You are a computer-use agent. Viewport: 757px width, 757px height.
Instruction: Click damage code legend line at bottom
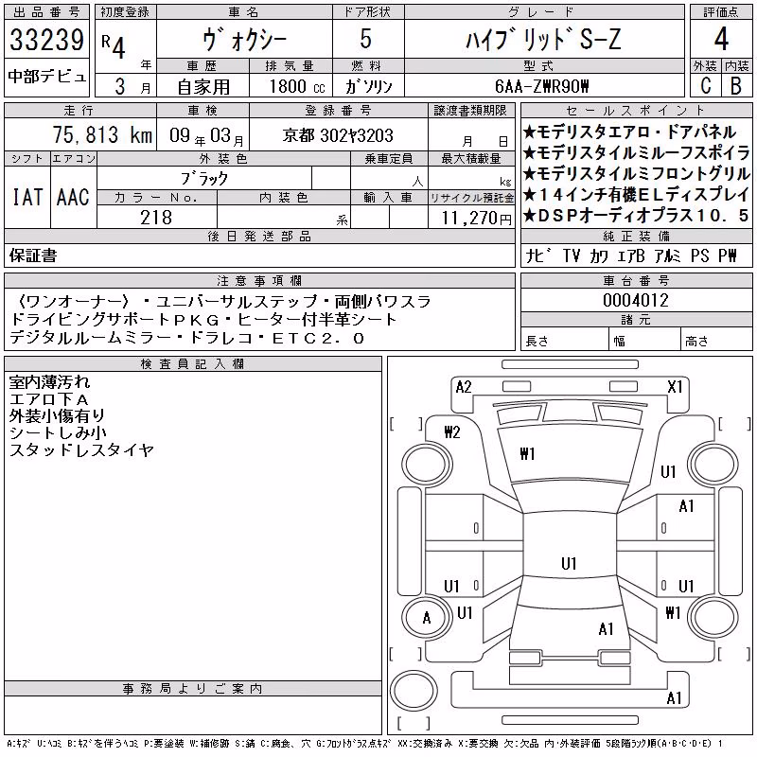364,744
